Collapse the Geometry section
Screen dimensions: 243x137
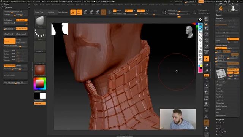219,18
